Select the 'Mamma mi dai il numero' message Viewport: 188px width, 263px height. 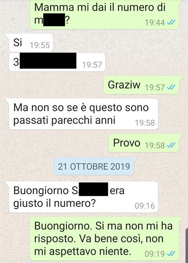pyautogui.click(x=105, y=15)
